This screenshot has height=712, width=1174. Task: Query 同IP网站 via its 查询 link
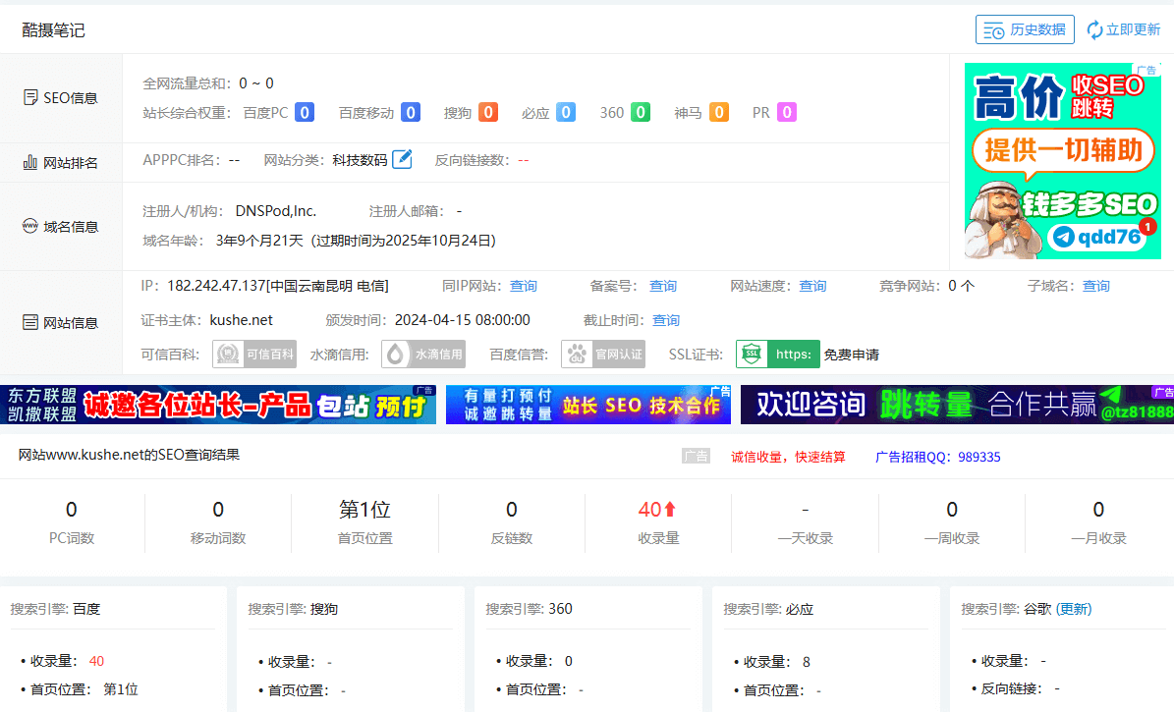pos(523,286)
